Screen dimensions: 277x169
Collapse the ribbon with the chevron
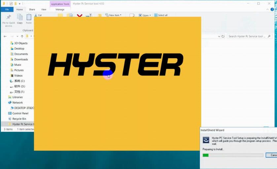pyautogui.click(x=267, y=9)
